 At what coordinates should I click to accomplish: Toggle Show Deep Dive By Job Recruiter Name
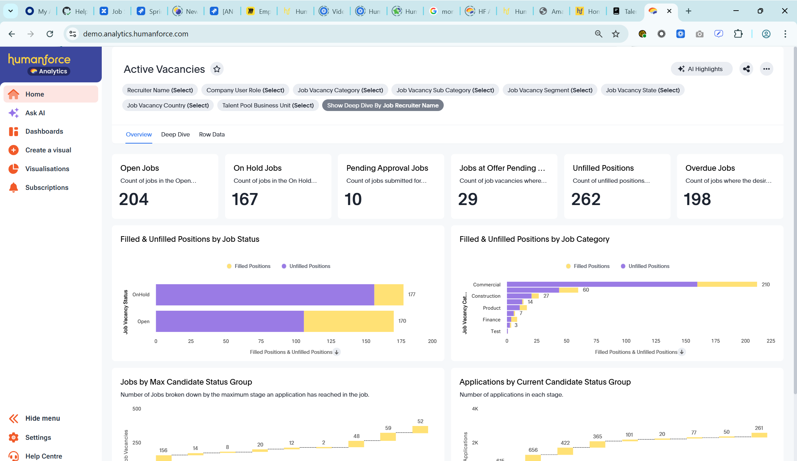coord(383,105)
